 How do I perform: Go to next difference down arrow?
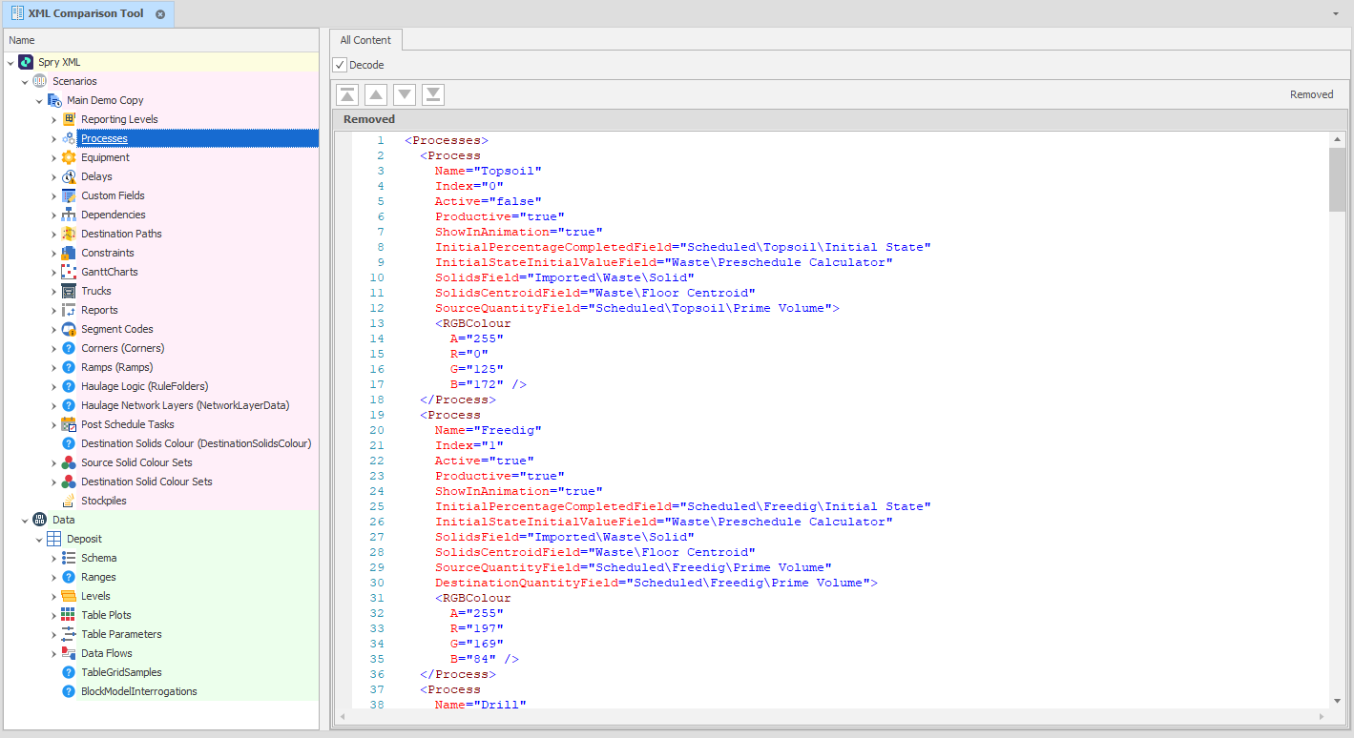click(x=405, y=94)
